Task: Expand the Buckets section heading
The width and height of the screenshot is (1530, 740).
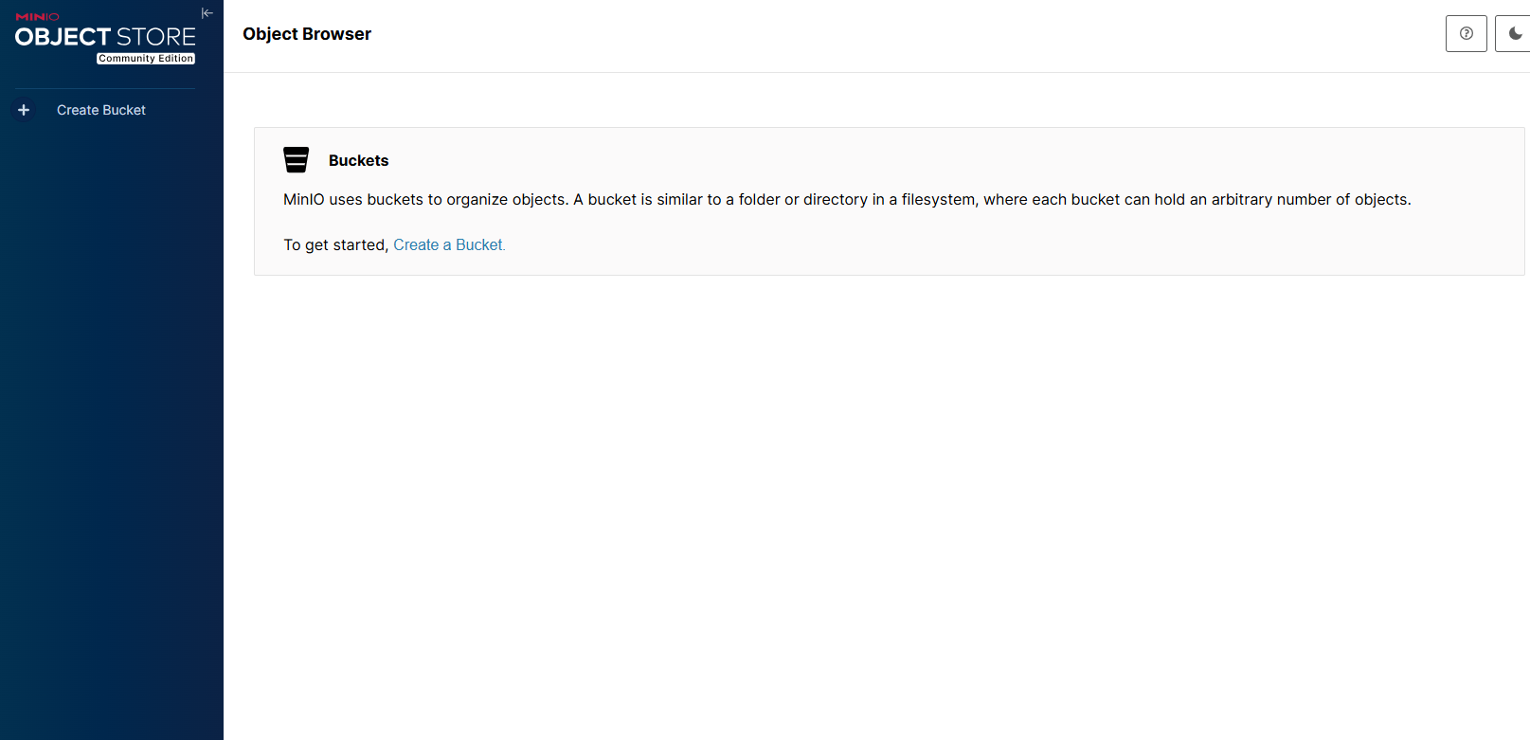Action: point(358,160)
